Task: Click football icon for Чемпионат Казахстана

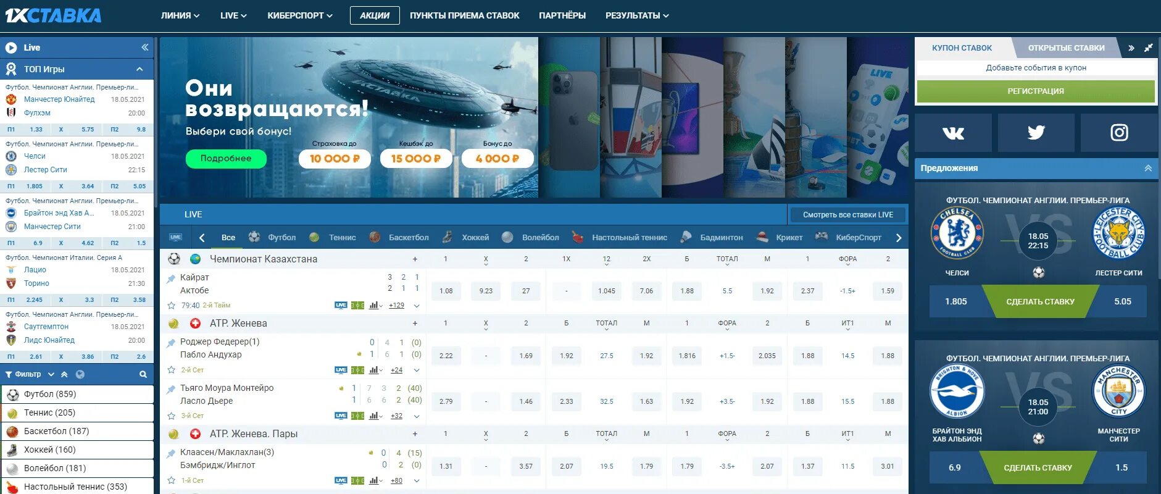Action: [175, 259]
